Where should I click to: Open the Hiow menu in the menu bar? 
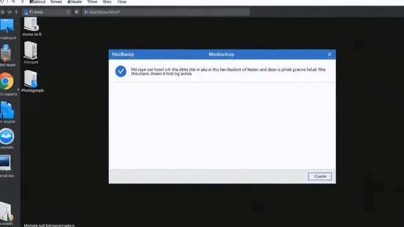pos(122,2)
